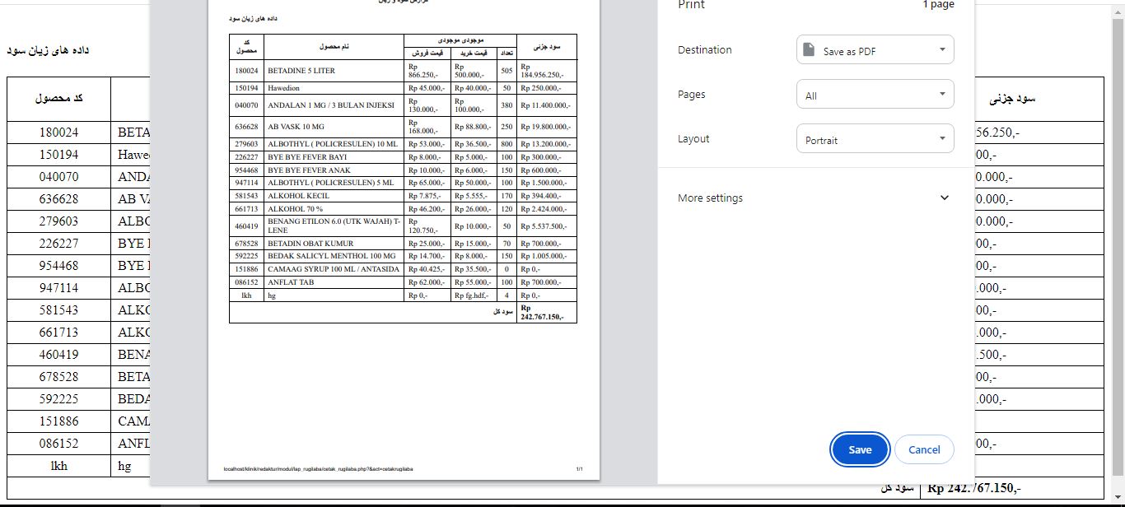Click code 947114 in the background page table
Screen dimensions: 1125x507
coord(58,288)
